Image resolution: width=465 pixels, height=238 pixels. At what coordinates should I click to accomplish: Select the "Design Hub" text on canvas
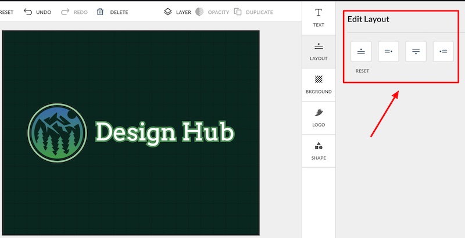tap(164, 132)
